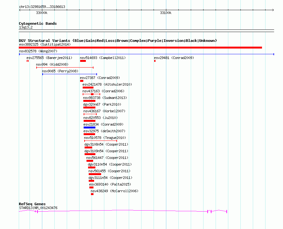Click the blue esv21834 gain bar

90,128
